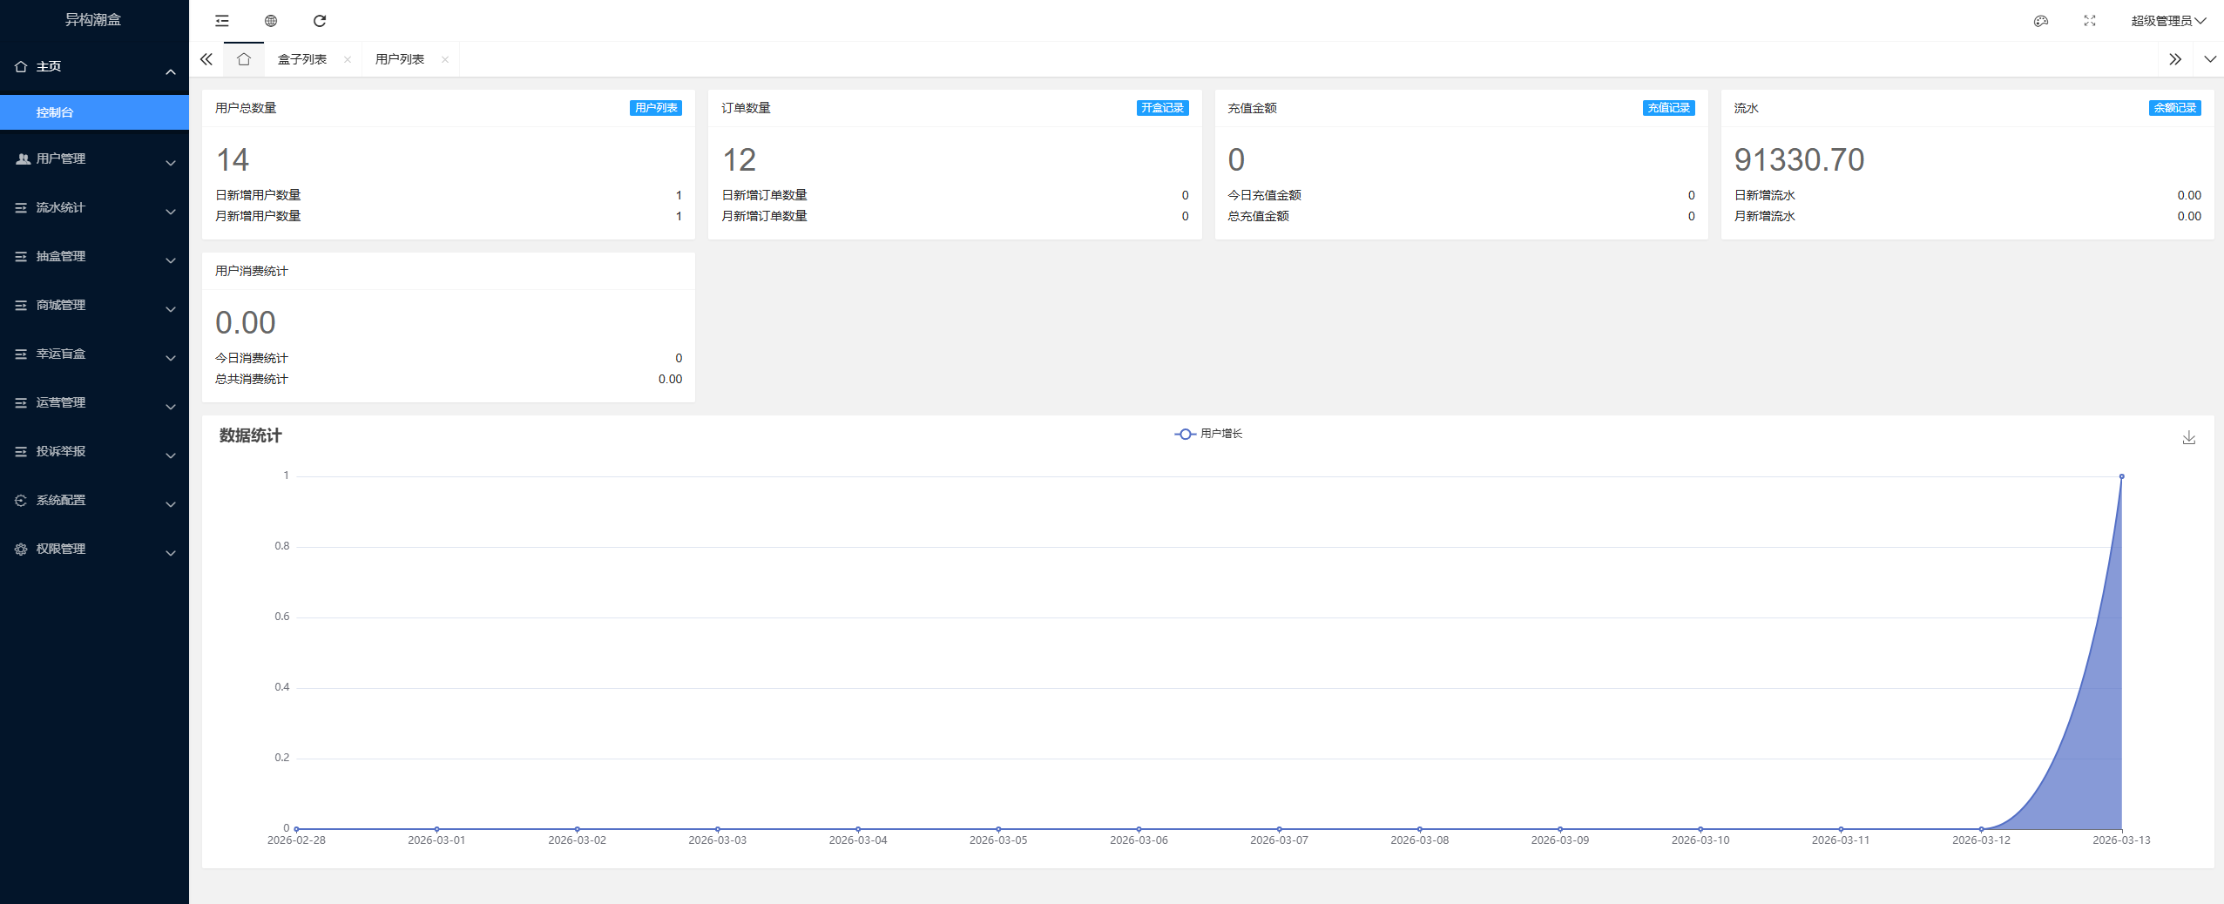This screenshot has height=904, width=2224.
Task: Enter fullscreen with the expand icon
Action: click(2089, 21)
